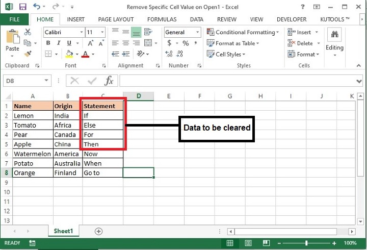This screenshot has width=367, height=250.
Task: Open the Name Box dropdown arrow
Action: tap(46, 81)
